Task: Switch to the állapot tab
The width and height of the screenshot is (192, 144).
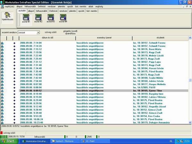Action: coord(31,11)
